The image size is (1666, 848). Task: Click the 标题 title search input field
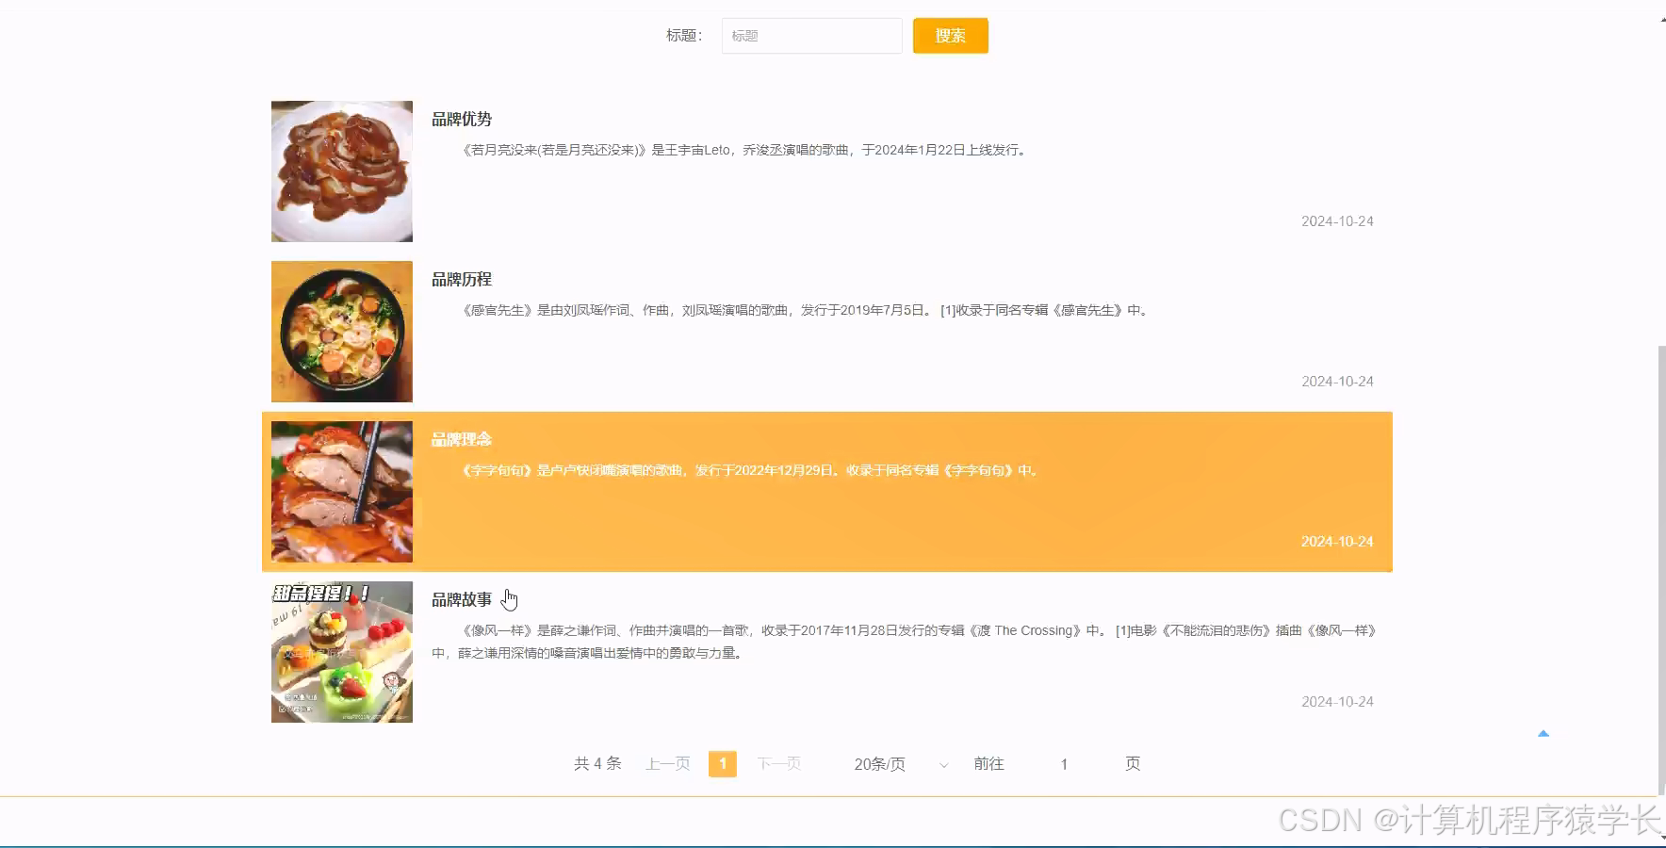point(811,35)
